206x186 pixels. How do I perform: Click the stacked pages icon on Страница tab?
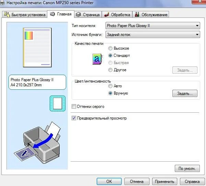78,14
